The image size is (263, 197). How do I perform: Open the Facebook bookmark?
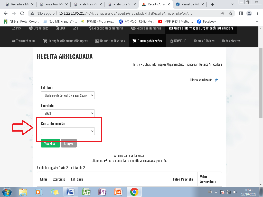coord(206,22)
